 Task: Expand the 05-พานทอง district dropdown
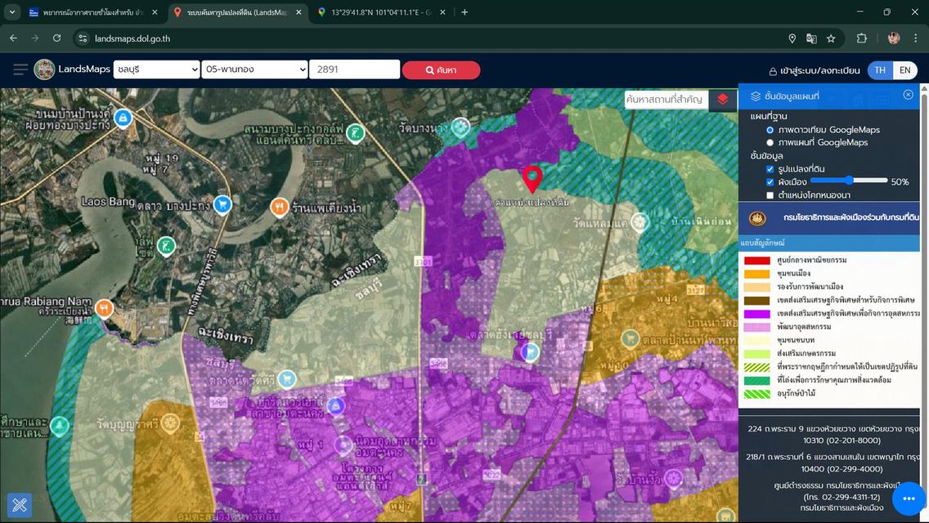click(x=254, y=69)
